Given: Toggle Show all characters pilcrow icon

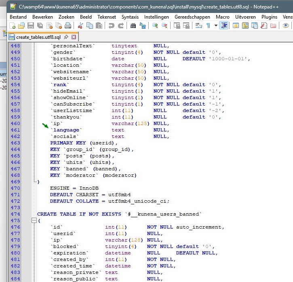Looking at the screenshot, I should (x=208, y=25).
